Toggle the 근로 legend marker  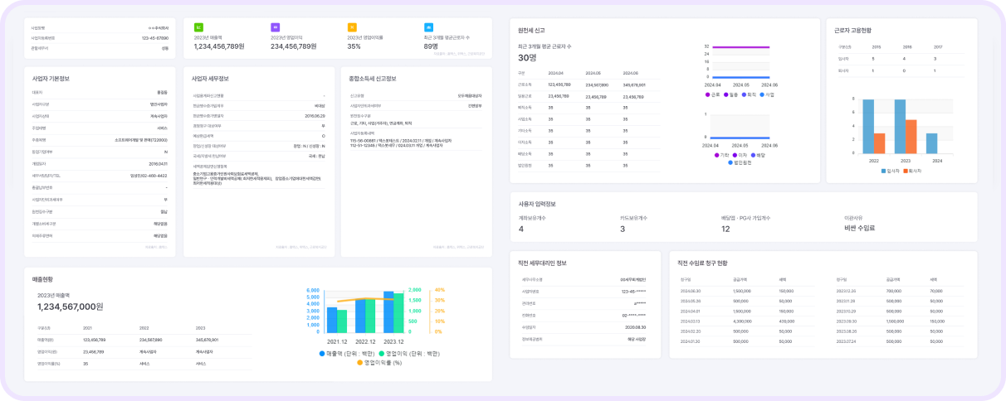click(706, 94)
